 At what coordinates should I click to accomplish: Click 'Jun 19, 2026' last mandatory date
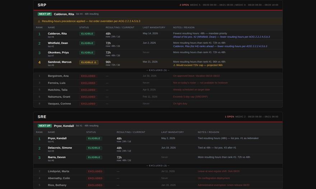click(x=168, y=148)
